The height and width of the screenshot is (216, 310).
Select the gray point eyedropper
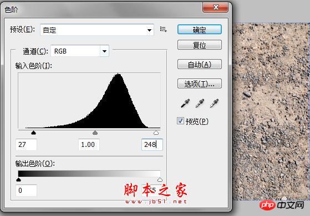click(200, 103)
